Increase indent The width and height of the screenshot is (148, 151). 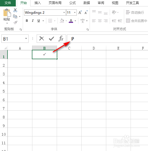pyautogui.click(x=120, y=21)
